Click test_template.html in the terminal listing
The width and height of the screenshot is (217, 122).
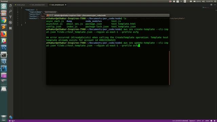123,24
